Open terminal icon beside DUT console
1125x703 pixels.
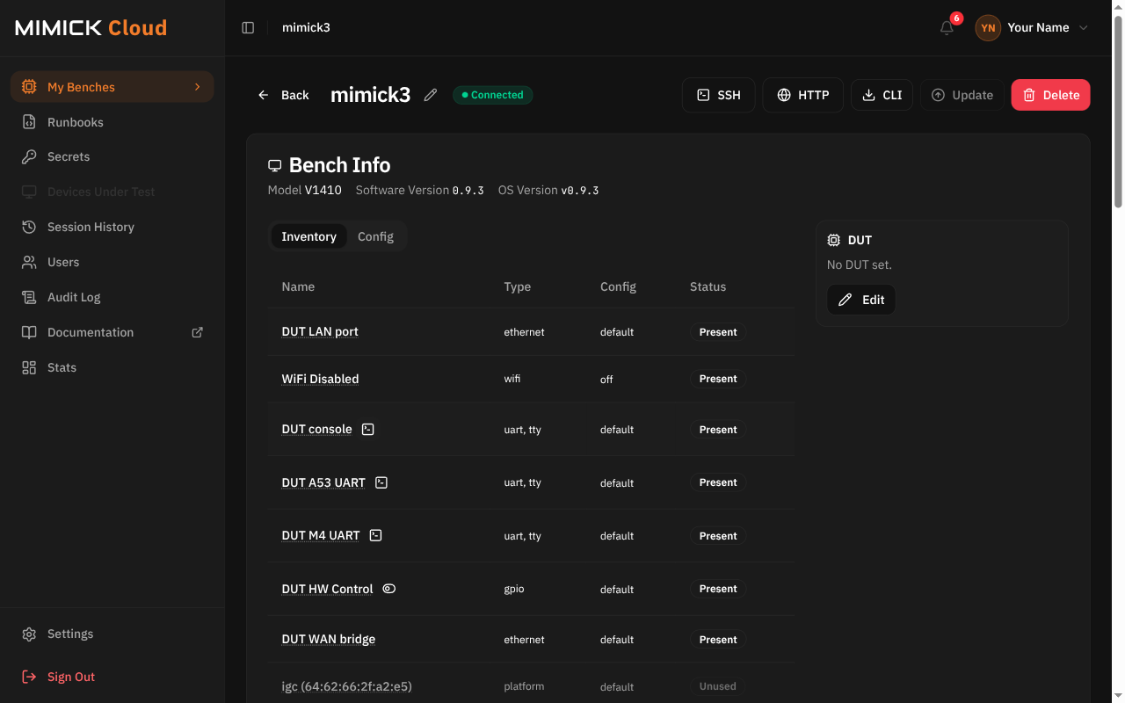368,430
